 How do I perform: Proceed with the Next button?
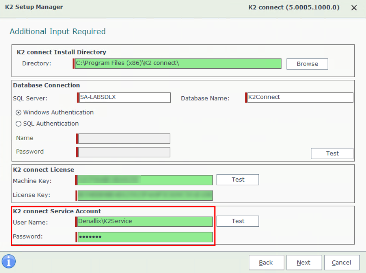tap(304, 263)
